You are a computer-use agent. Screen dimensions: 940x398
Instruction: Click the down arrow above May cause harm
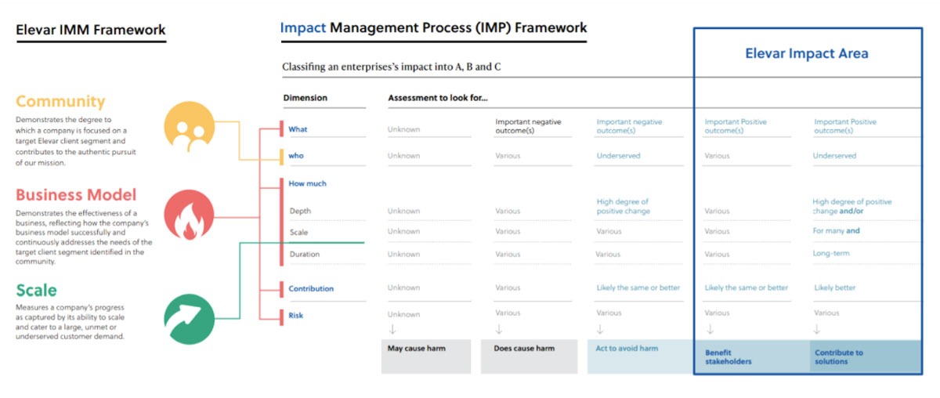(x=391, y=329)
